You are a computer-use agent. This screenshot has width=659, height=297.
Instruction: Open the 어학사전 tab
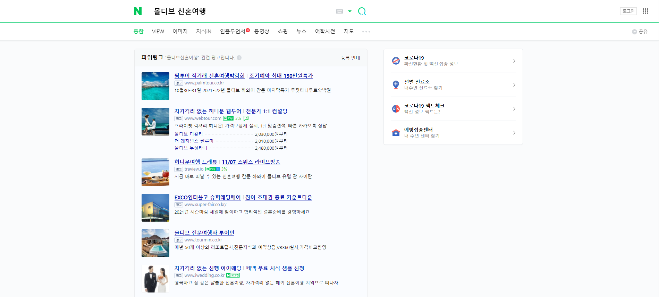pyautogui.click(x=325, y=31)
